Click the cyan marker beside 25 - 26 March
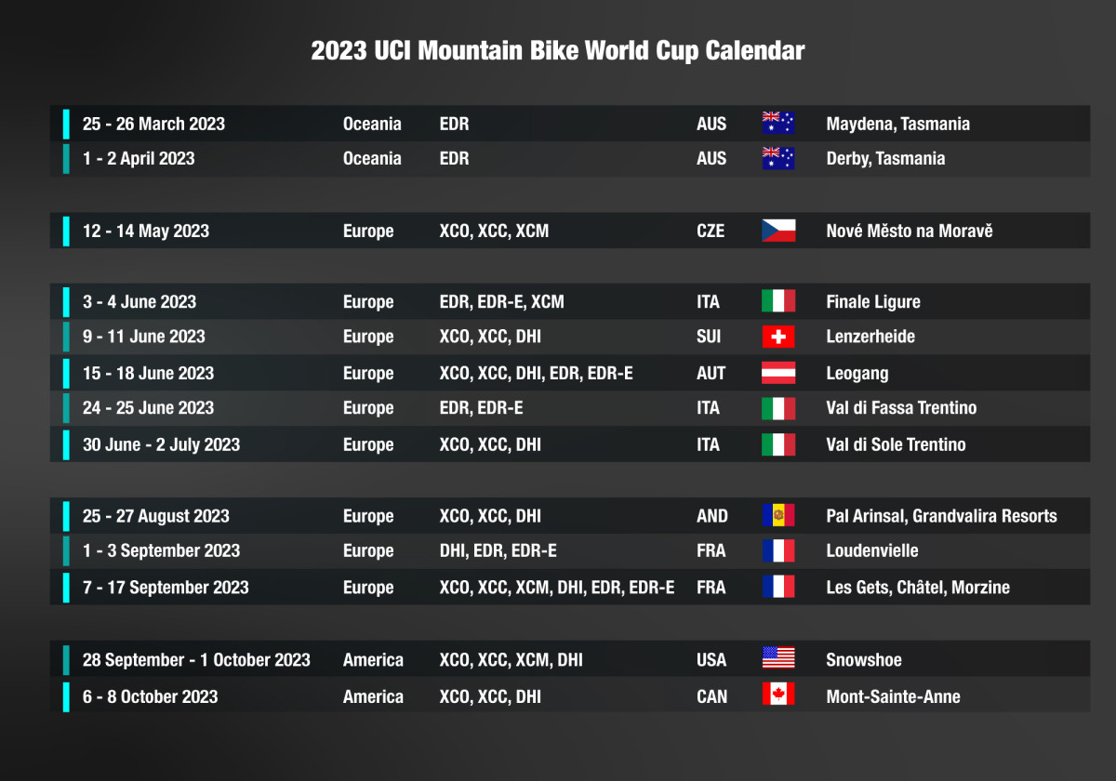Viewport: 1116px width, 781px height. coord(66,124)
